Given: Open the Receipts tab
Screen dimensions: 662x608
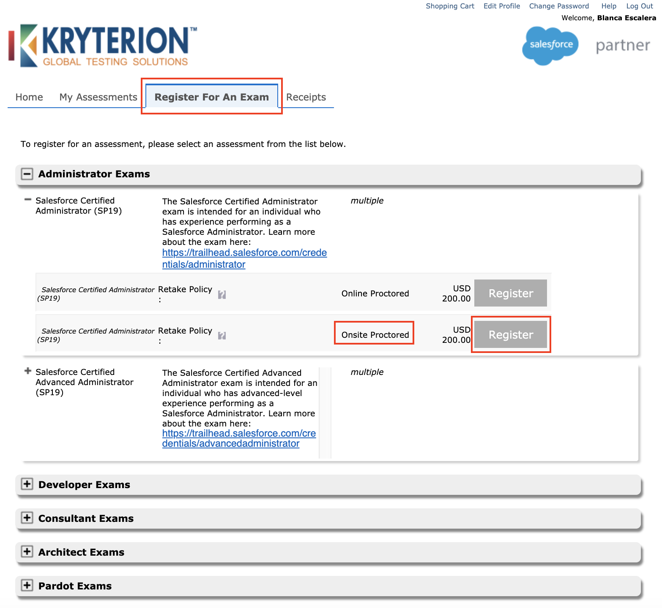Looking at the screenshot, I should pos(306,97).
